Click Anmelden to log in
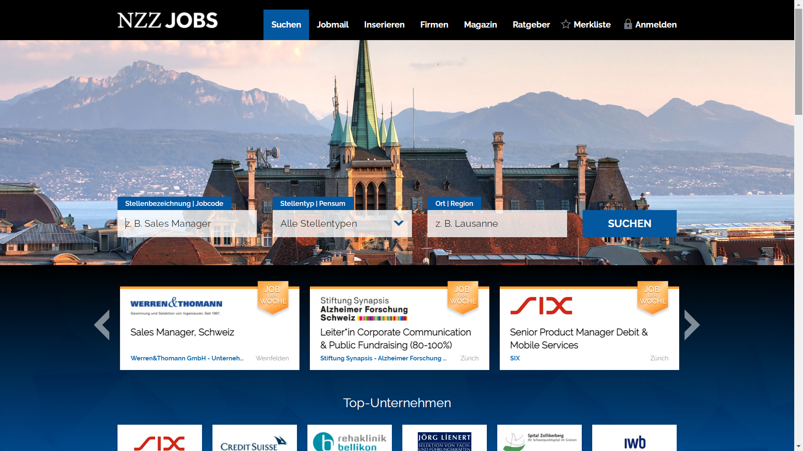Image resolution: width=803 pixels, height=451 pixels. 656,25
